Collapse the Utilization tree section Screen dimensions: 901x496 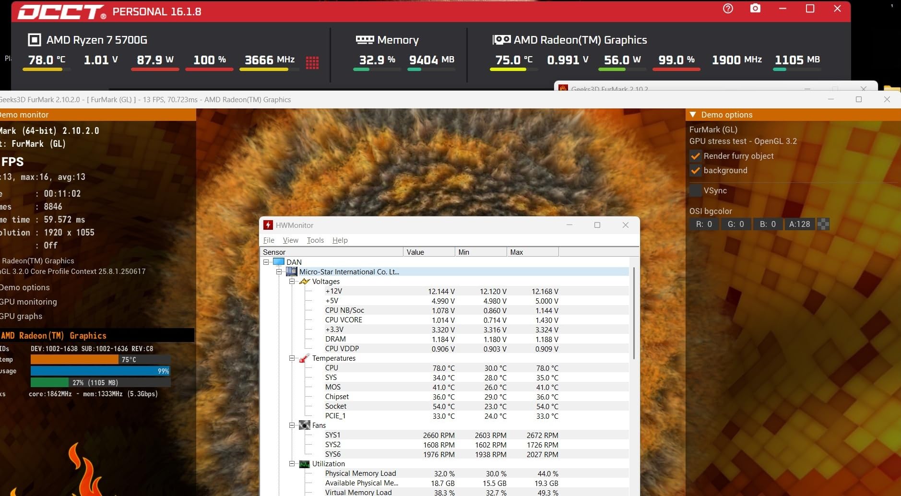[292, 464]
